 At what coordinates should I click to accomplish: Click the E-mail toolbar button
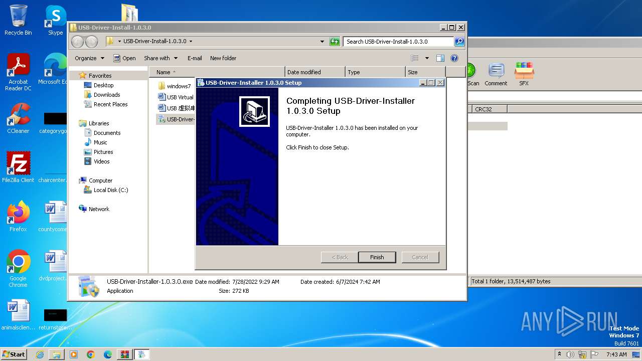click(195, 58)
